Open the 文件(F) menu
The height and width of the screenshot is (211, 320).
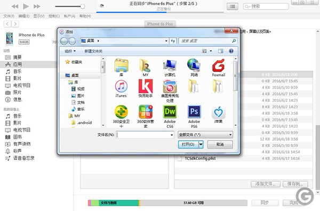pos(9,16)
